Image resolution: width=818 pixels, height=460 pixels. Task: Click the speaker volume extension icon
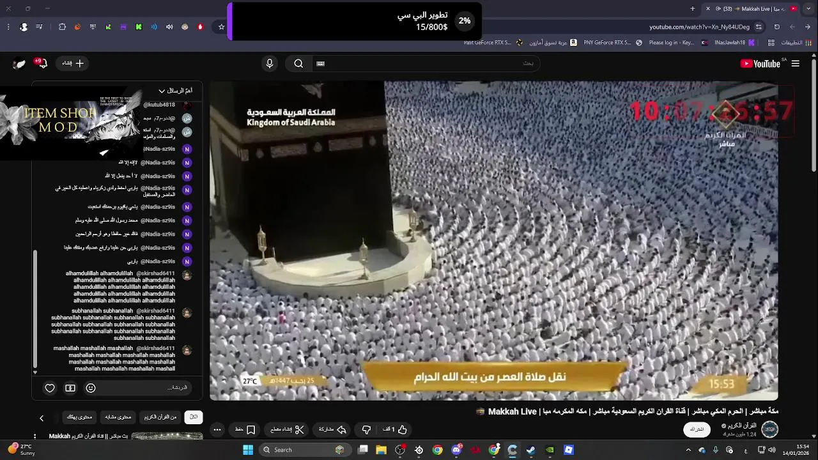[169, 27]
